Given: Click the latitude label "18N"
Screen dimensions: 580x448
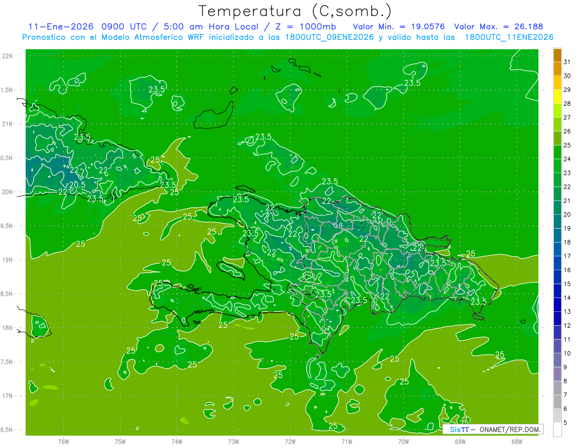Looking at the screenshot, I should pos(8,328).
